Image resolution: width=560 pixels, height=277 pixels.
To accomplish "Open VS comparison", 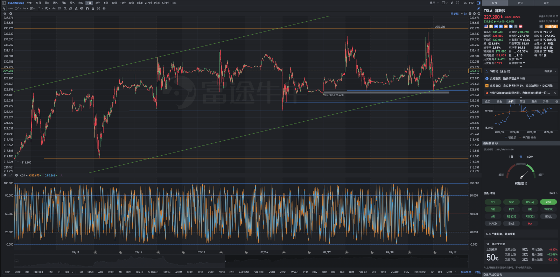I will coord(465,3).
